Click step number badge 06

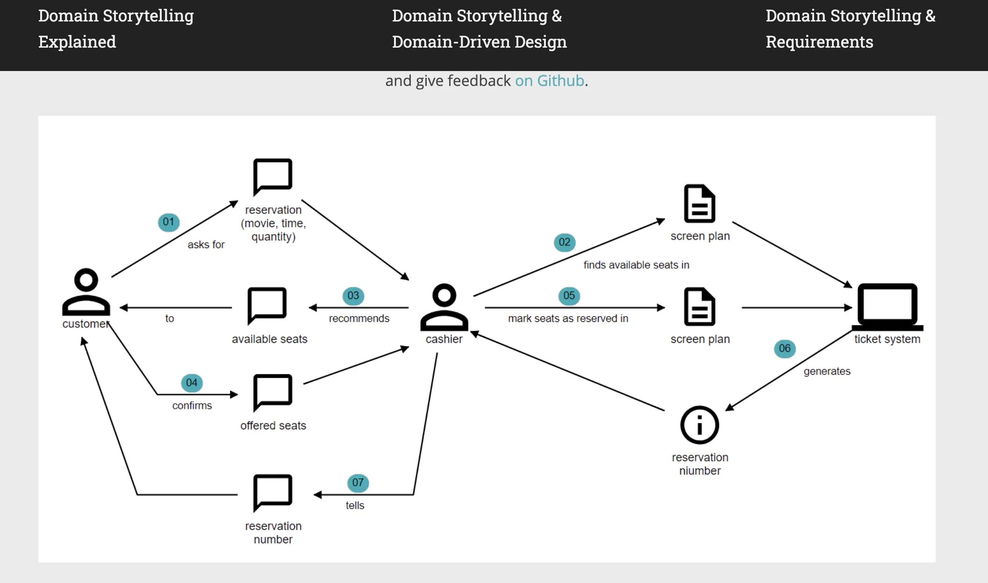pyautogui.click(x=784, y=348)
